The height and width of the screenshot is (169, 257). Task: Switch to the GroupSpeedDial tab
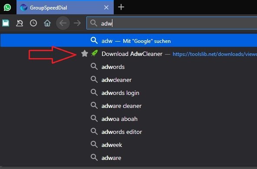tap(65, 7)
